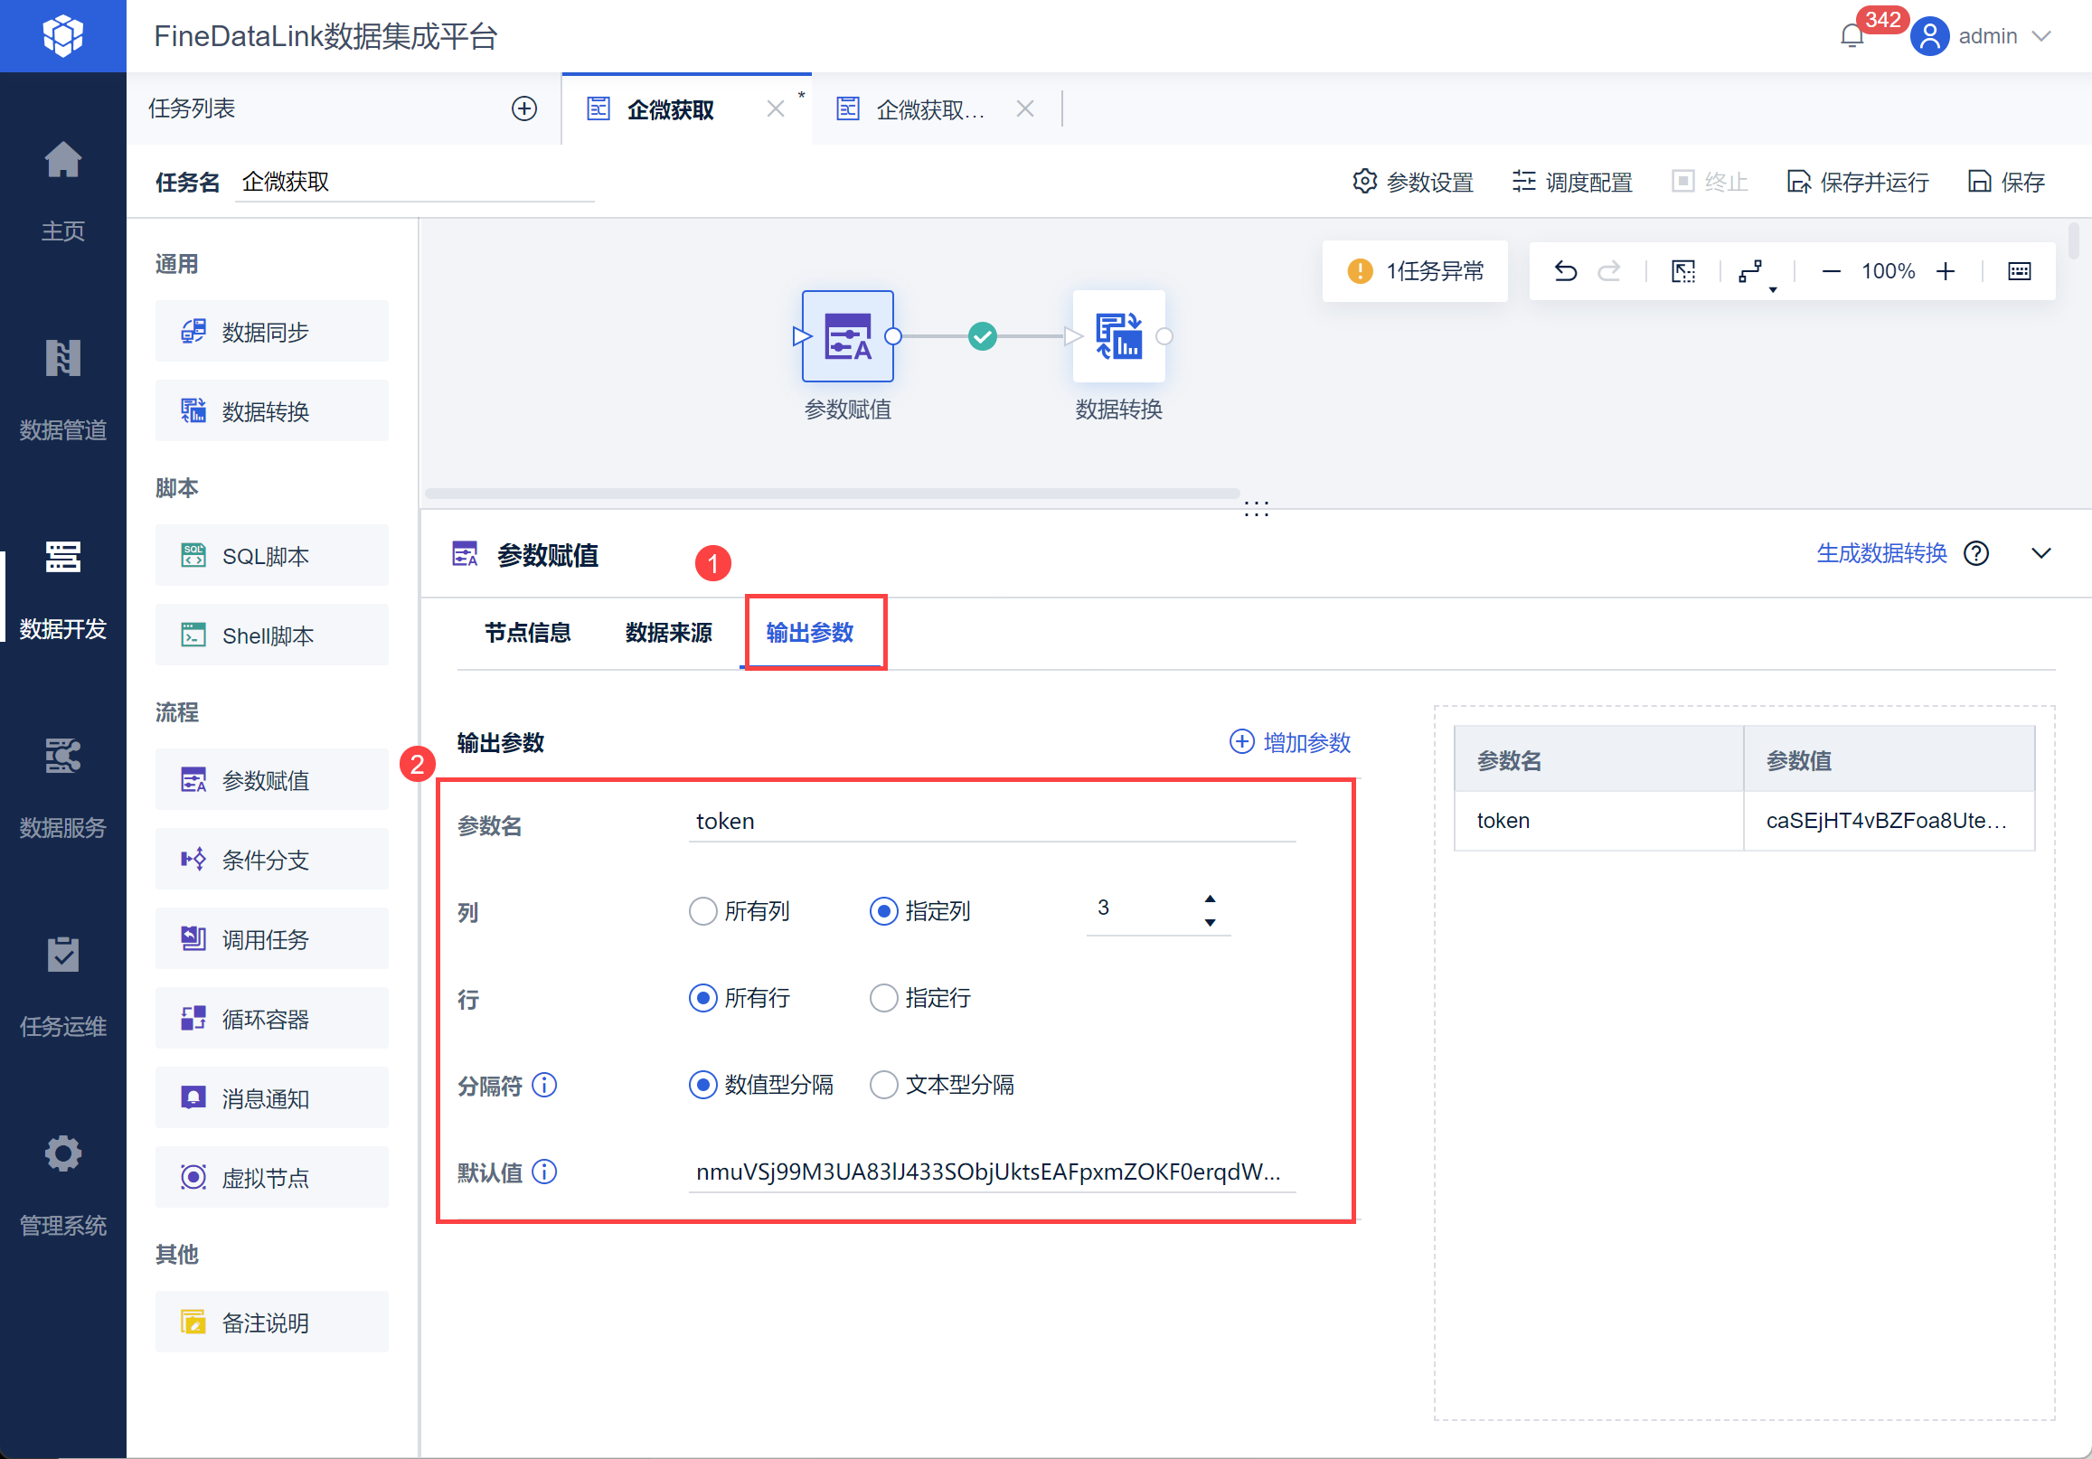Click the add task plus icon beside 任务列表
2092x1459 pixels.
(524, 109)
